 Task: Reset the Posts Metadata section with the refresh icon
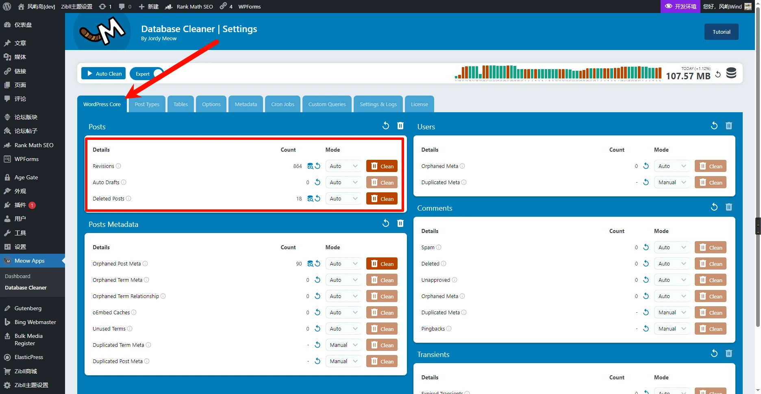[x=386, y=223]
